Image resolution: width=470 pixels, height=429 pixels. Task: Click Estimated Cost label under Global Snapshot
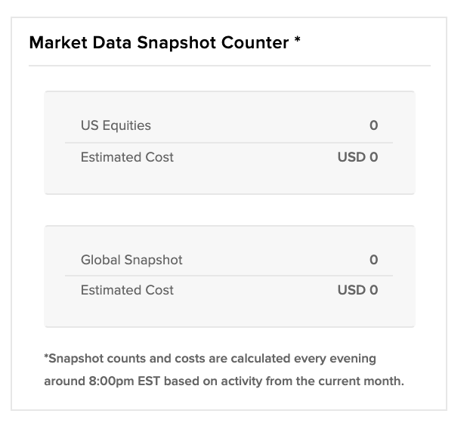(x=127, y=290)
